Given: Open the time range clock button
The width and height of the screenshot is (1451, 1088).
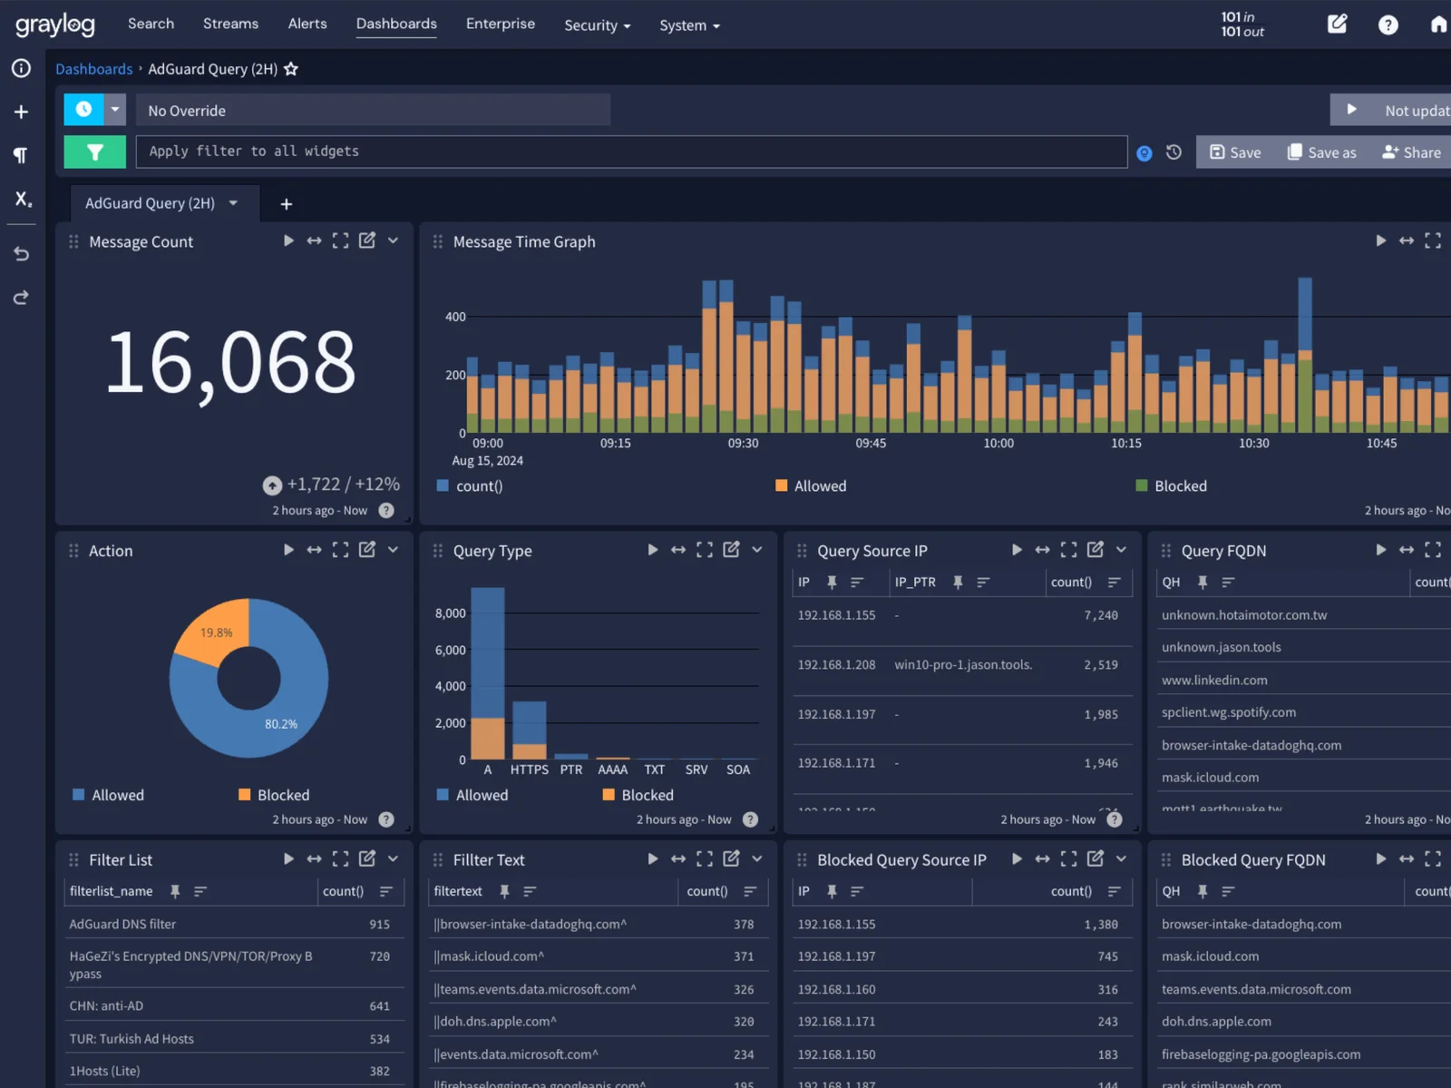Looking at the screenshot, I should [x=83, y=110].
